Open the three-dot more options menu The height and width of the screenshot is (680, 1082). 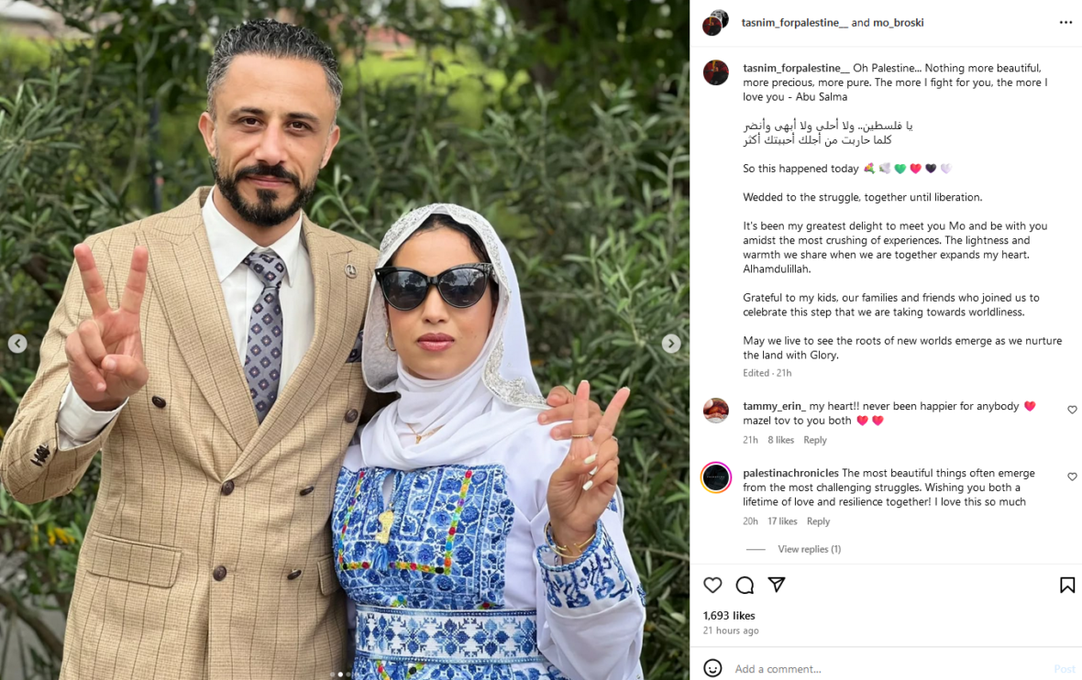[1065, 23]
